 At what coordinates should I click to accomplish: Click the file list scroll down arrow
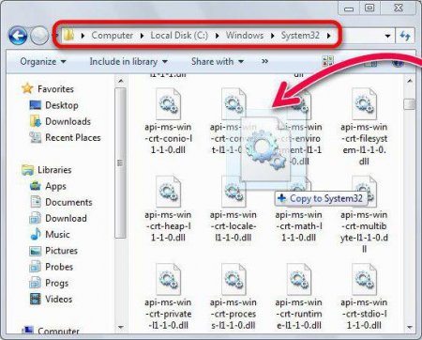[410, 328]
